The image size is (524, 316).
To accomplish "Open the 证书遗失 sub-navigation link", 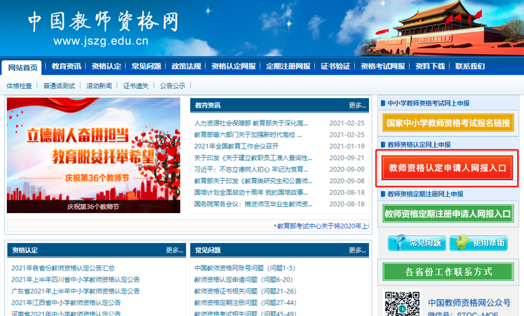I will tap(135, 85).
